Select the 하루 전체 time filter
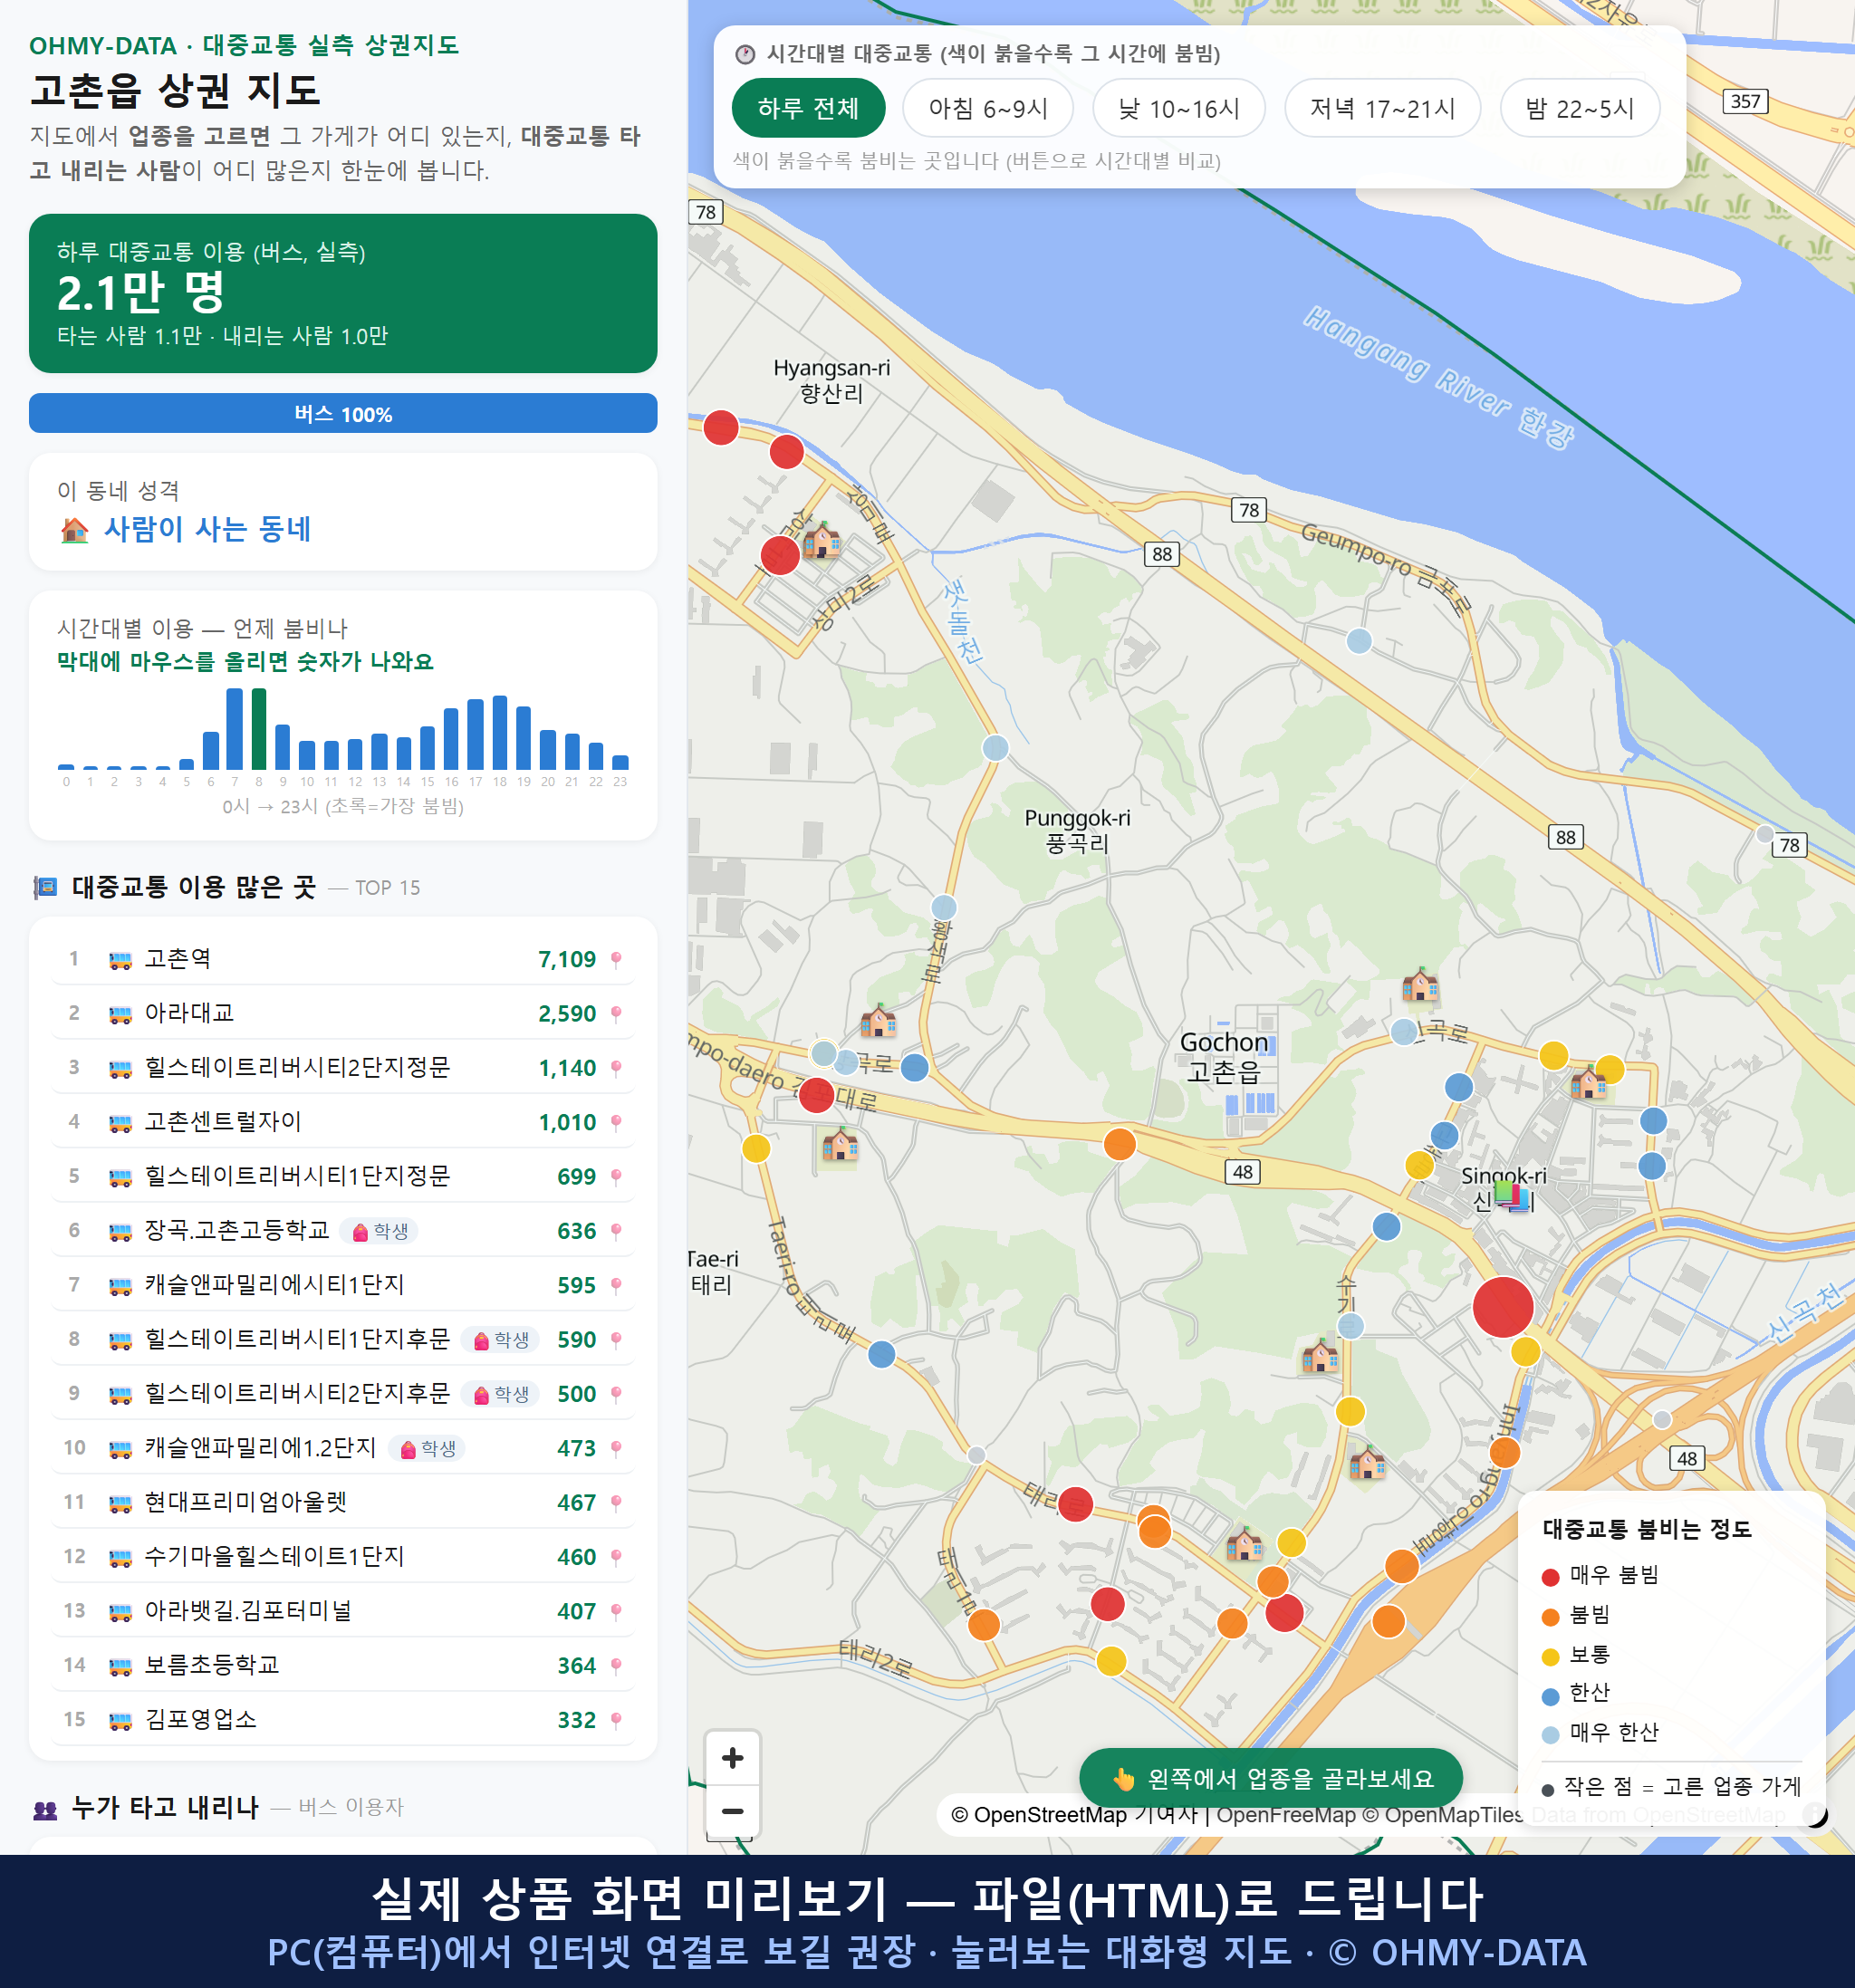The width and height of the screenshot is (1855, 1988). pos(808,108)
